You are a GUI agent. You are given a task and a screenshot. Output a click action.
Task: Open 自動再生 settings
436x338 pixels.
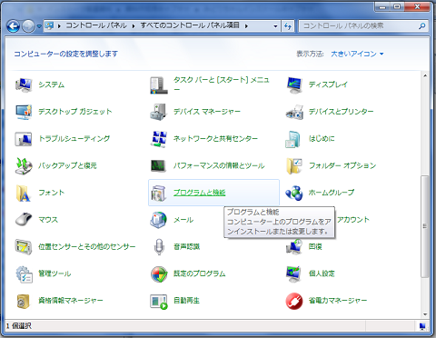175,301
